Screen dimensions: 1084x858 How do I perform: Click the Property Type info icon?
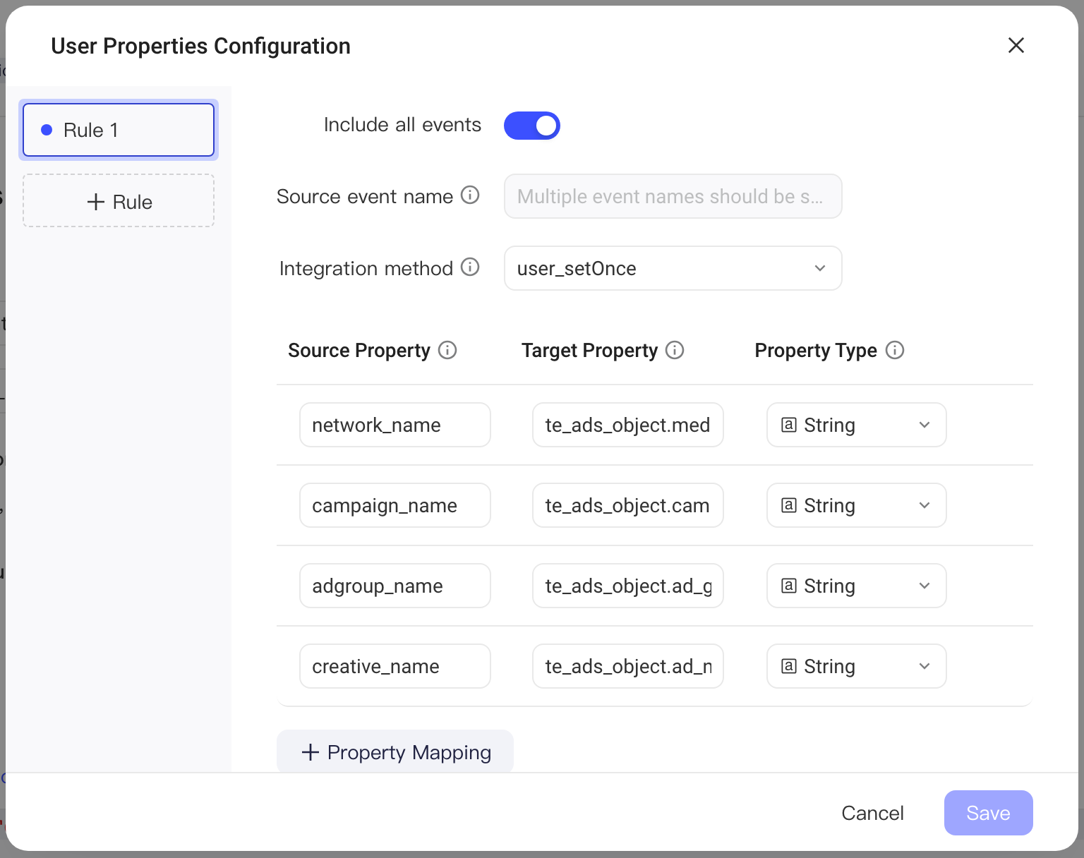click(x=895, y=350)
